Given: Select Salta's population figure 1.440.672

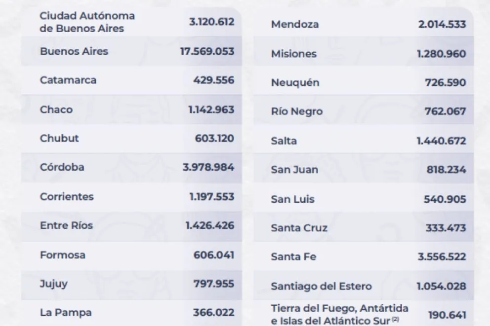Looking at the screenshot, I should [x=441, y=141].
